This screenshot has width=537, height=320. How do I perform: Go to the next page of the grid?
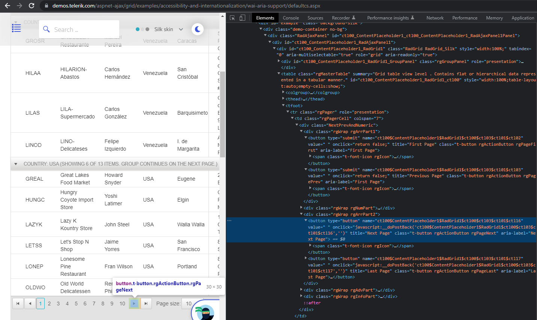[x=134, y=304]
